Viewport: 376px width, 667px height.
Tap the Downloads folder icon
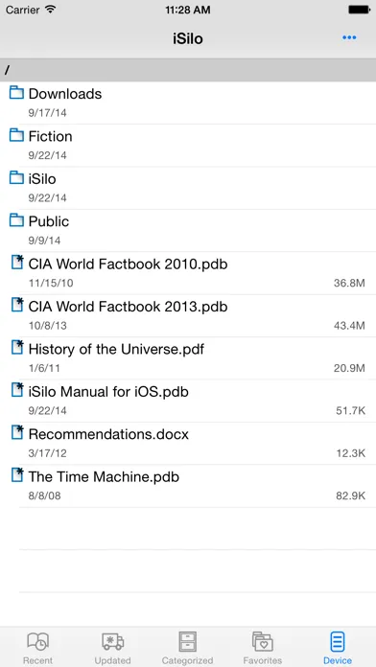[x=16, y=92]
